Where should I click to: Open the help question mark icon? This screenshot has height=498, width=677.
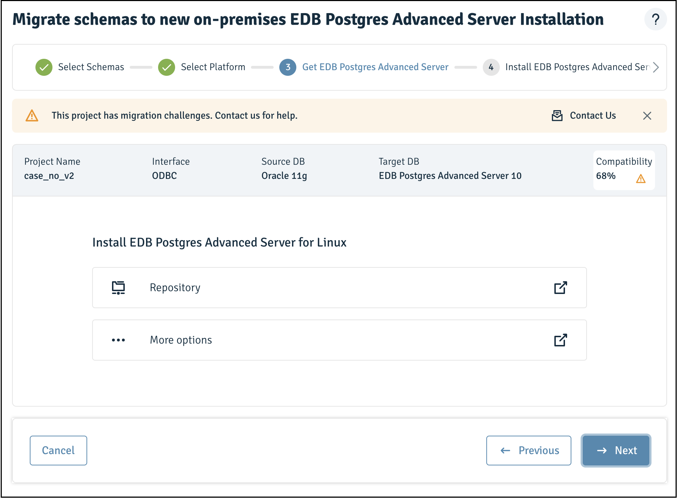coord(655,19)
